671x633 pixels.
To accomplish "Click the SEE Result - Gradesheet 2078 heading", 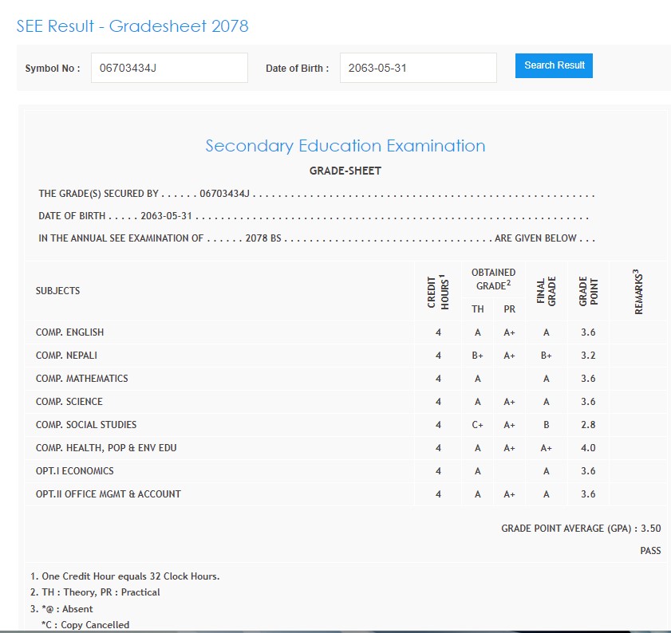I will tap(132, 26).
